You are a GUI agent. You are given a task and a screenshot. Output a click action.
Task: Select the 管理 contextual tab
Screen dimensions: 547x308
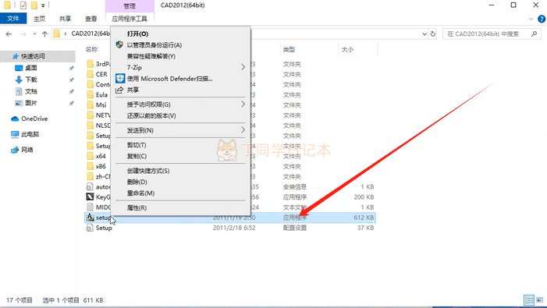click(130, 6)
